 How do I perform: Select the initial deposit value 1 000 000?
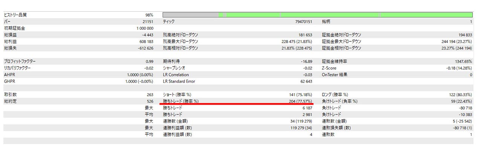click(x=145, y=28)
